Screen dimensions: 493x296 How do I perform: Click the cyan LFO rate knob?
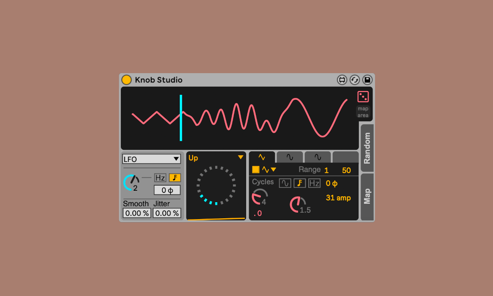[x=131, y=182]
